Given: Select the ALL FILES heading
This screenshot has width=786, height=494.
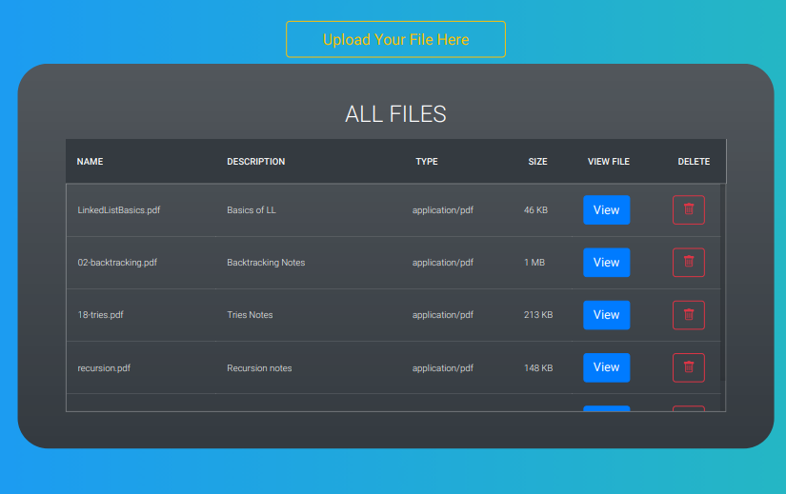Looking at the screenshot, I should (x=395, y=113).
